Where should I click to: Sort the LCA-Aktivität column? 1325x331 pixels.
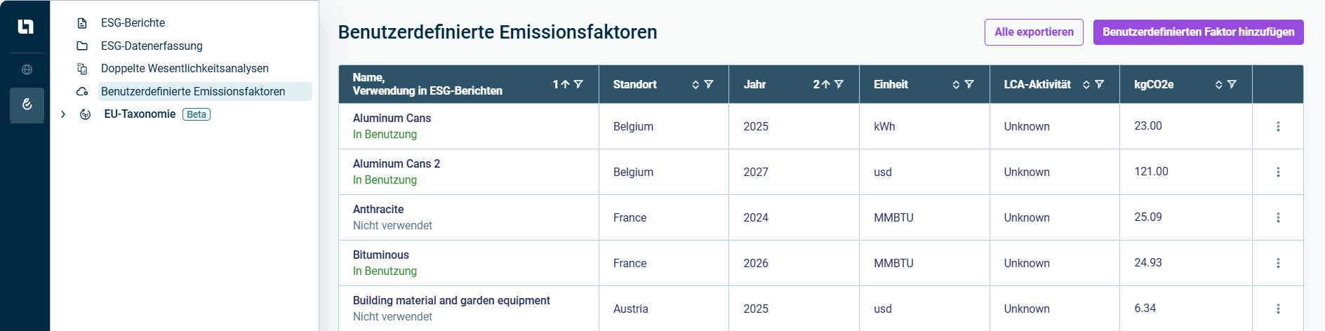click(1086, 84)
